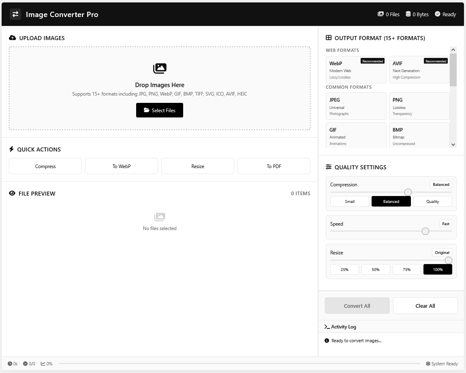Screen dimensions: 466x373
Task: Set compression preset to Balanced
Action: (391, 201)
